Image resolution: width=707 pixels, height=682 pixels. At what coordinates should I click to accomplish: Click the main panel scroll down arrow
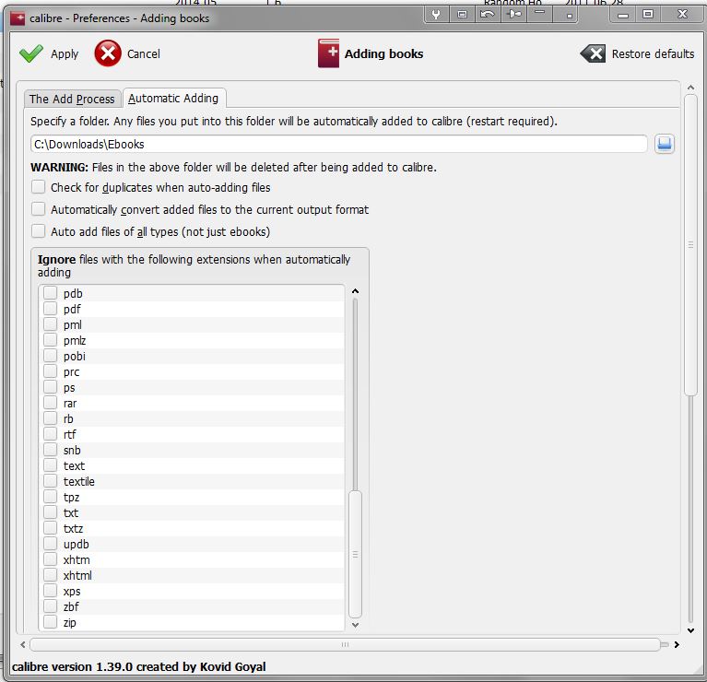point(690,630)
